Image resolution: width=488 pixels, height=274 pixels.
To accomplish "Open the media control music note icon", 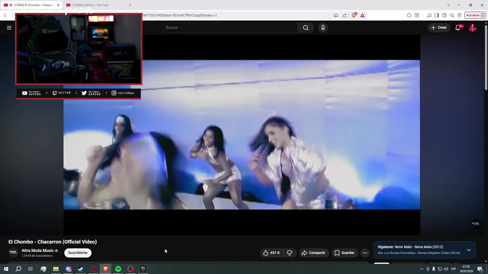I will tap(429, 15).
